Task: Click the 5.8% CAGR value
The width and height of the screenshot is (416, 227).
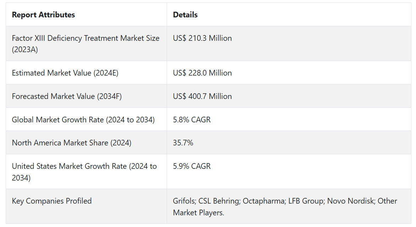Action: point(192,120)
